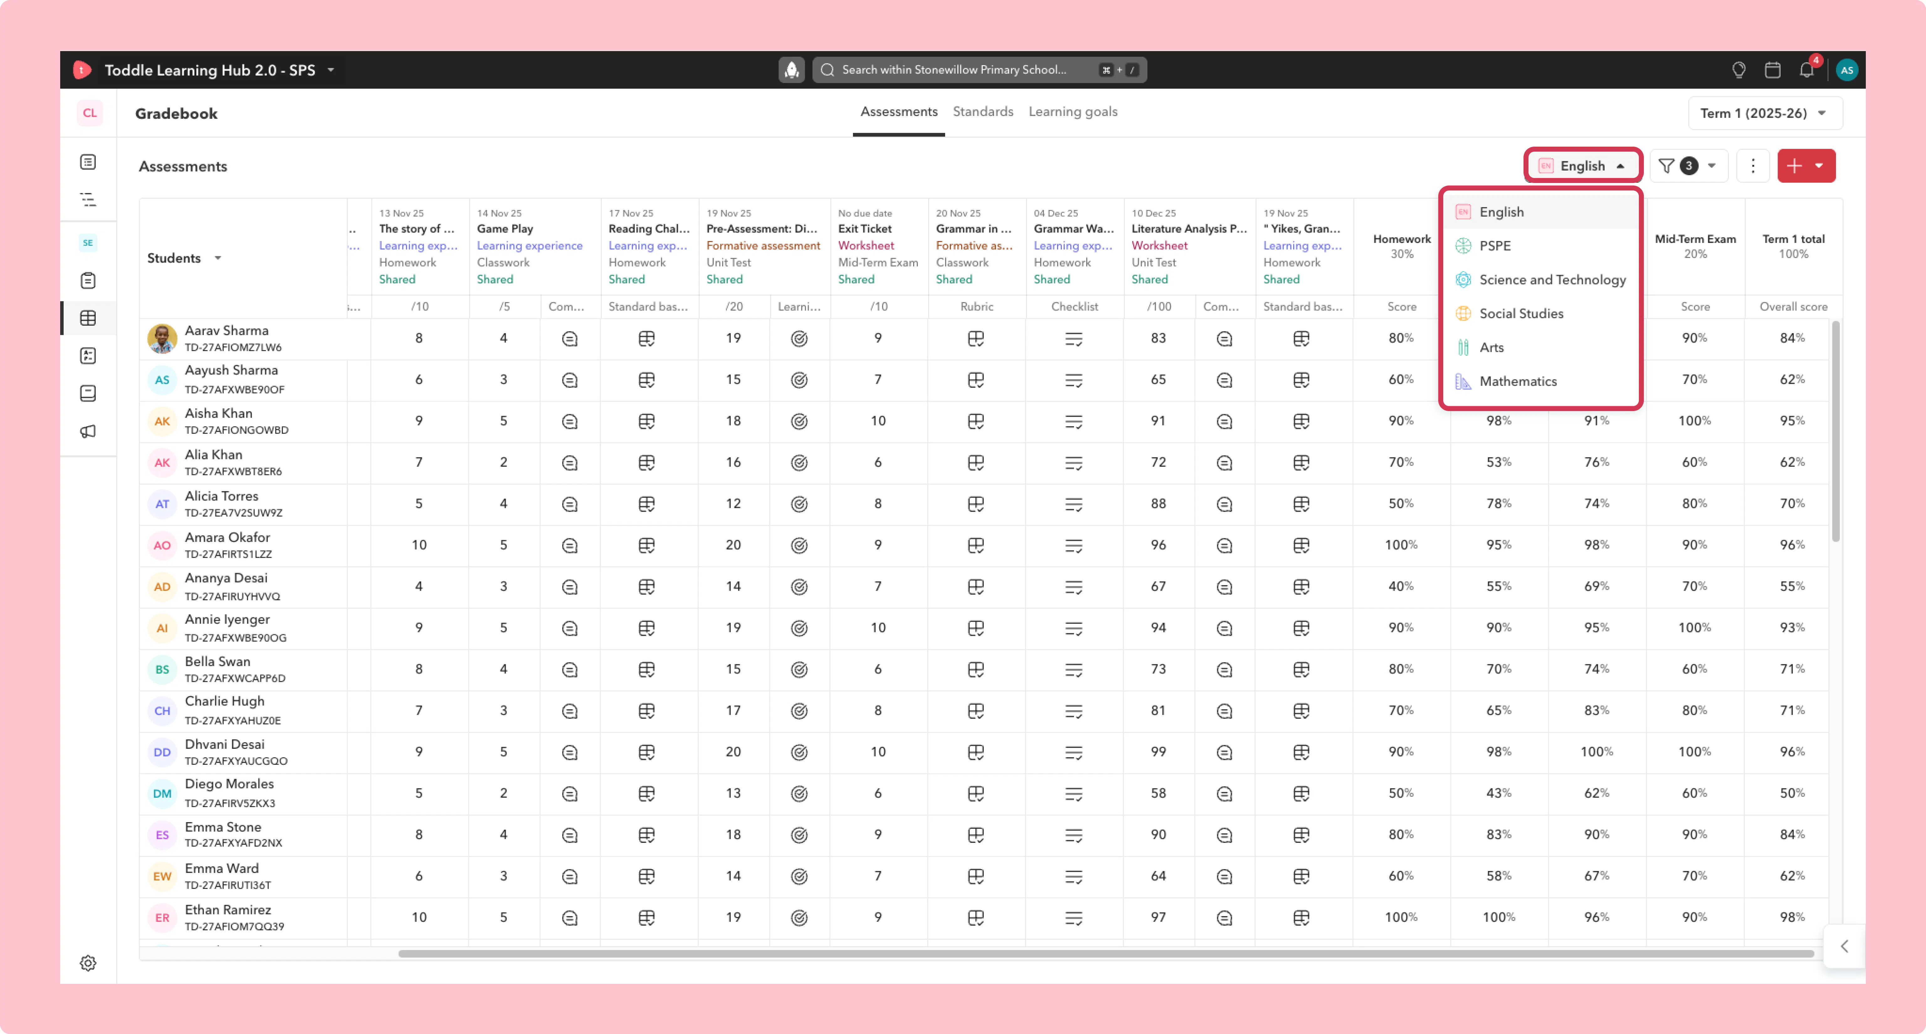Open the three-dot more options menu
This screenshot has height=1034, width=1926.
(x=1753, y=166)
